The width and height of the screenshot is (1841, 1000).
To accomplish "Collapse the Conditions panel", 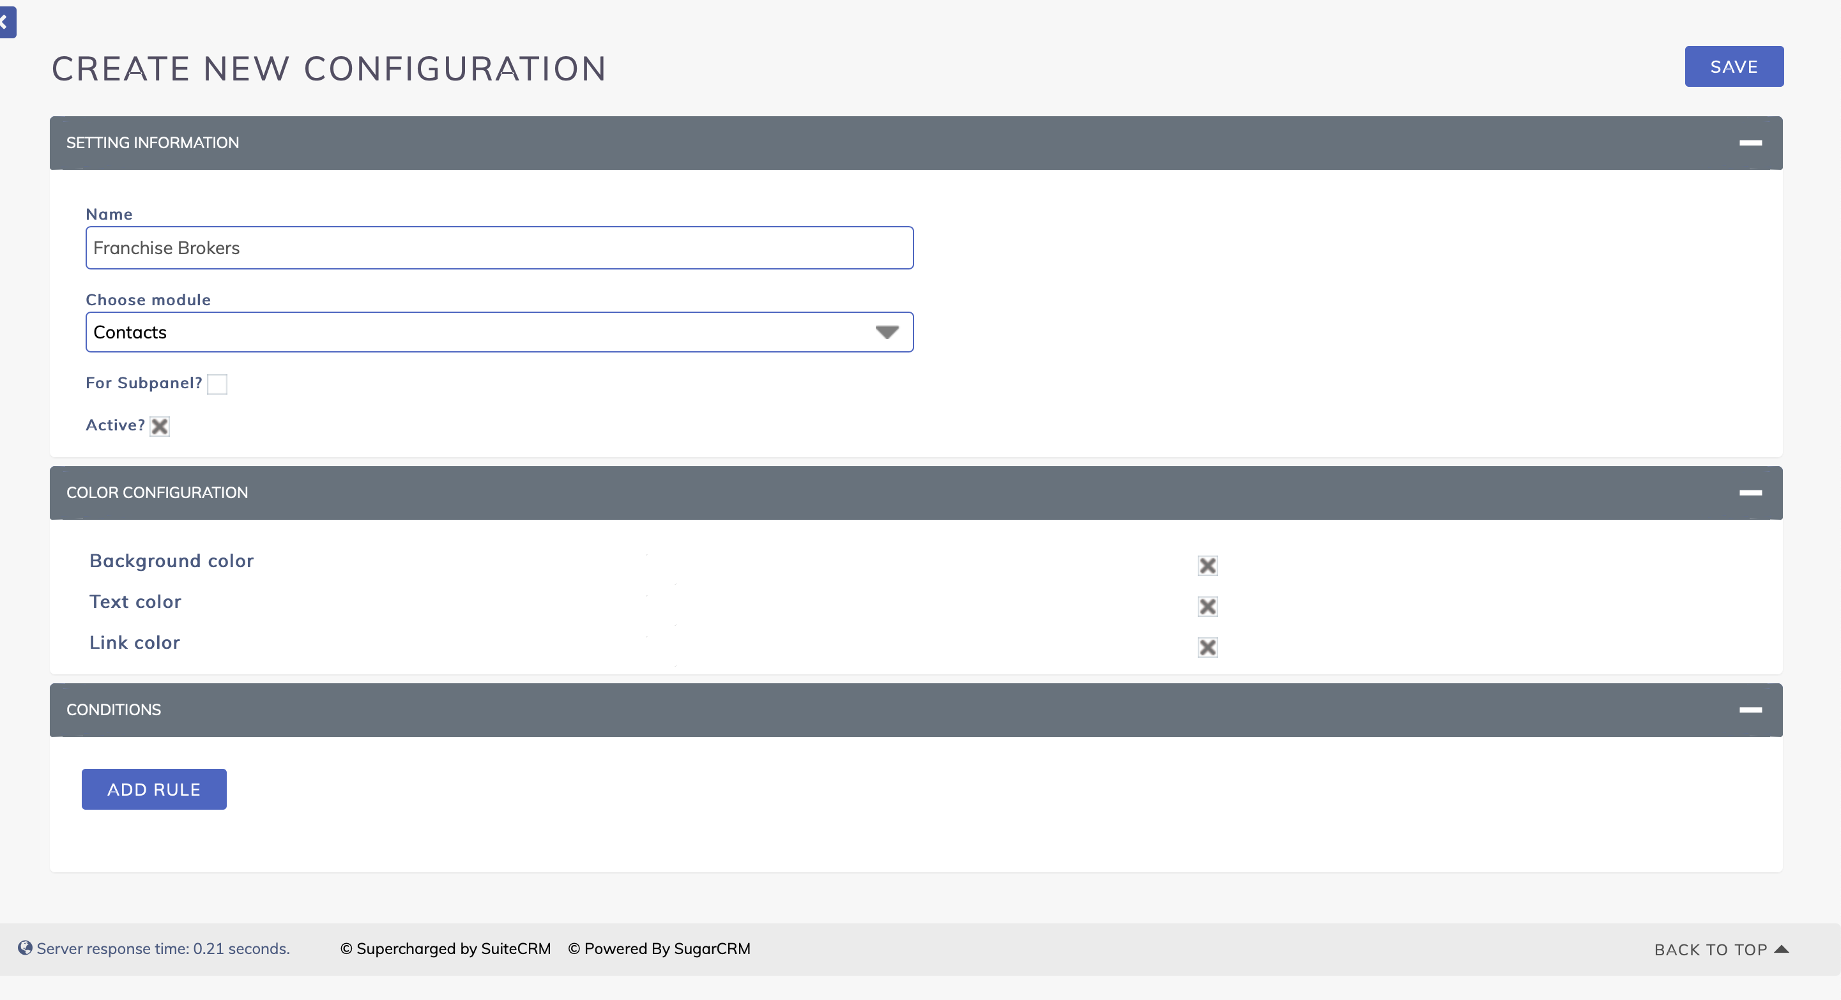I will pos(1750,710).
